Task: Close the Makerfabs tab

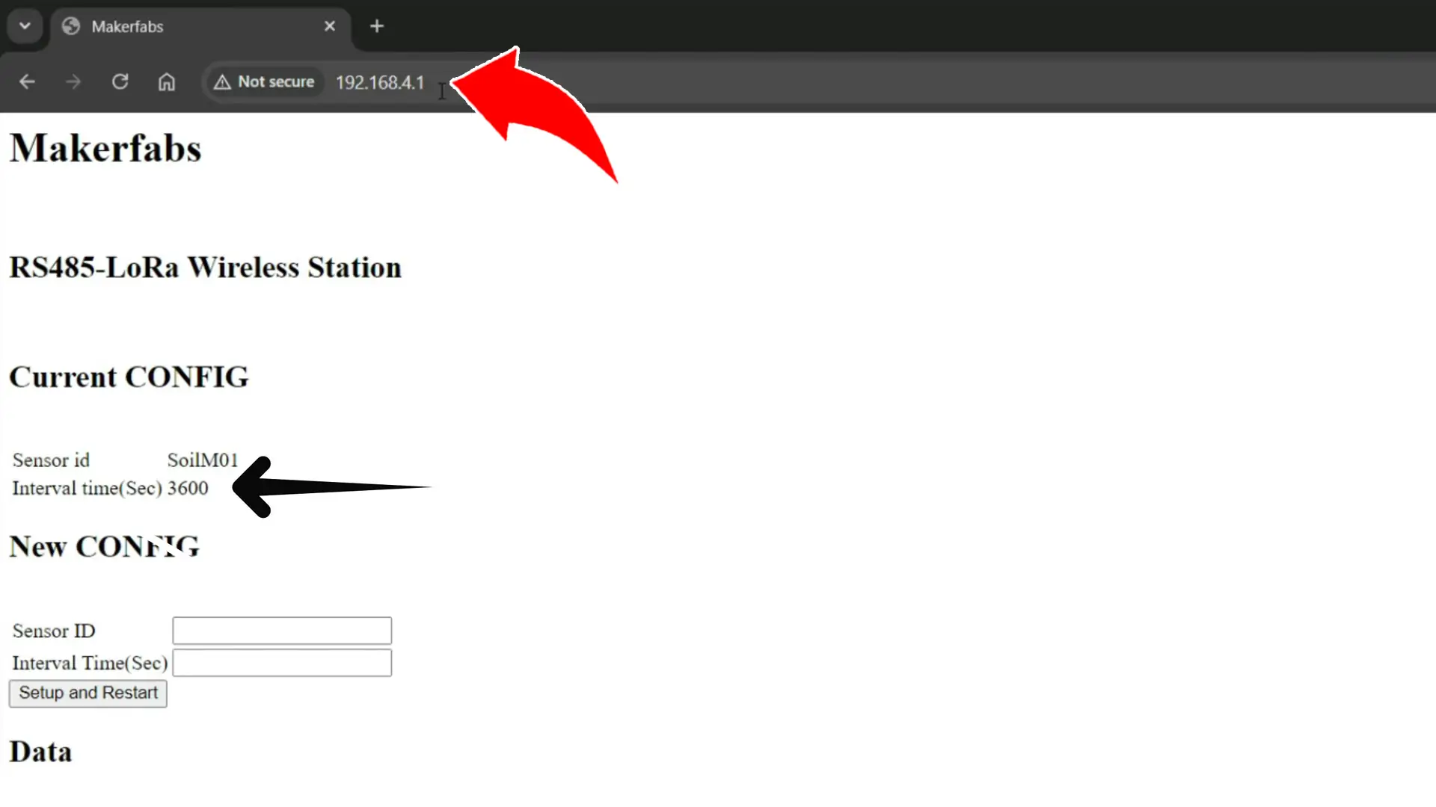Action: pos(330,26)
